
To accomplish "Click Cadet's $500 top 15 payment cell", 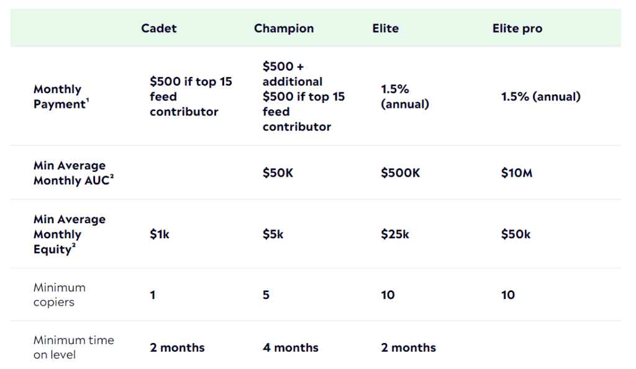I will pyautogui.click(x=191, y=97).
